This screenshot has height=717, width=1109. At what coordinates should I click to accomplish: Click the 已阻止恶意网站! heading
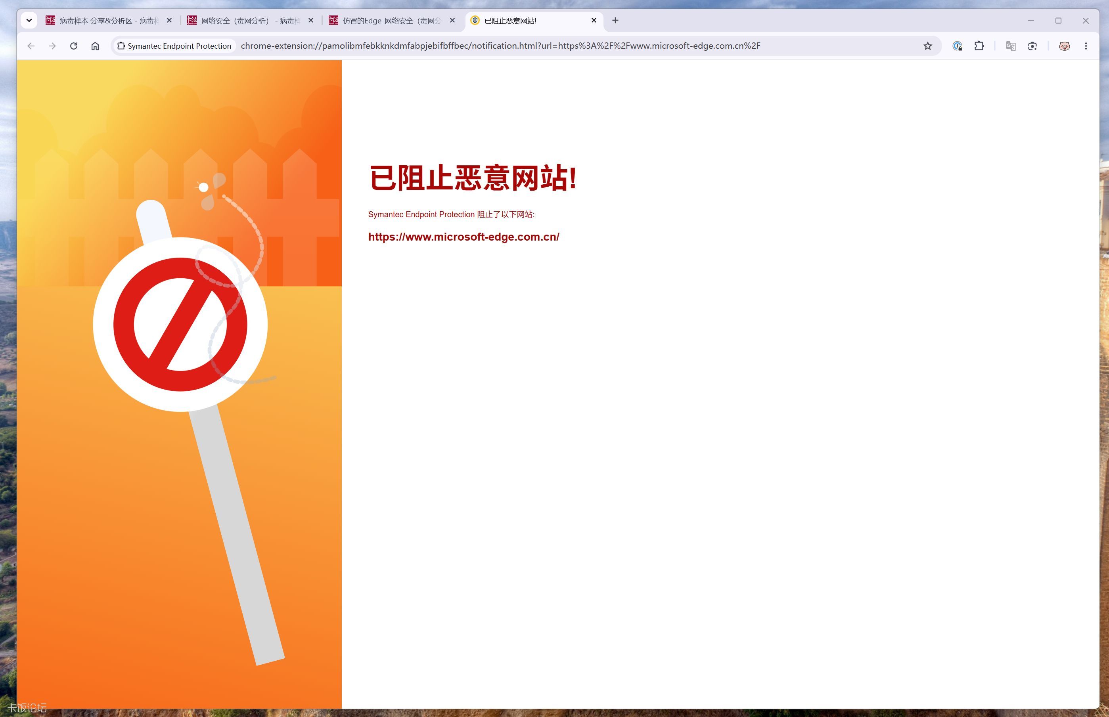point(473,178)
